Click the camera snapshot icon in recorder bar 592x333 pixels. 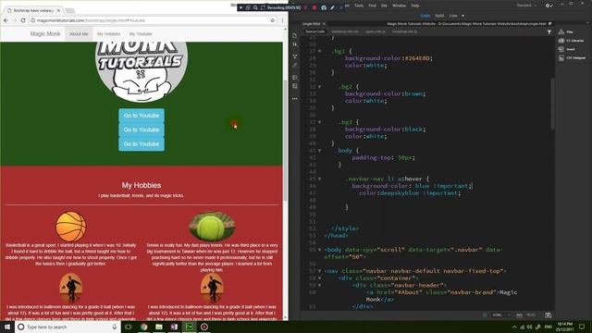[x=324, y=7]
